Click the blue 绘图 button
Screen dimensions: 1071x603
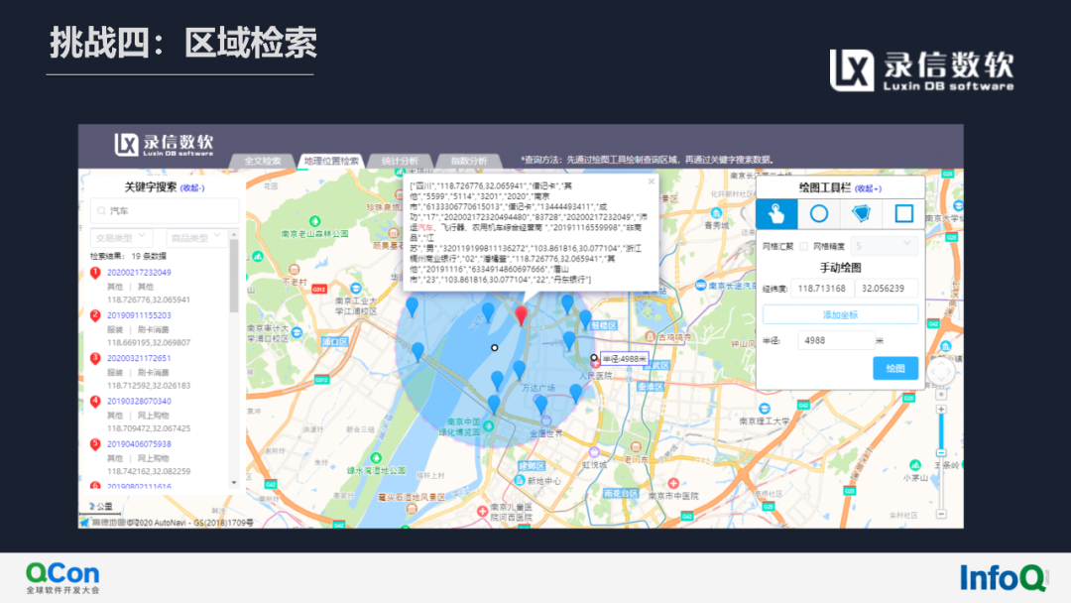(895, 368)
